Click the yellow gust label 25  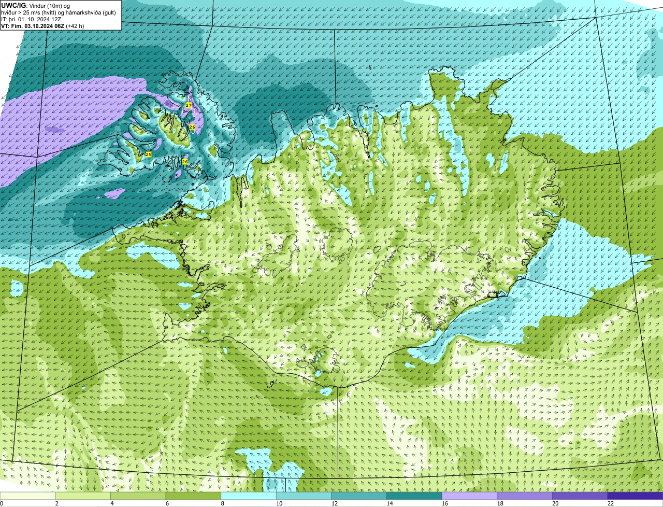pos(149,154)
